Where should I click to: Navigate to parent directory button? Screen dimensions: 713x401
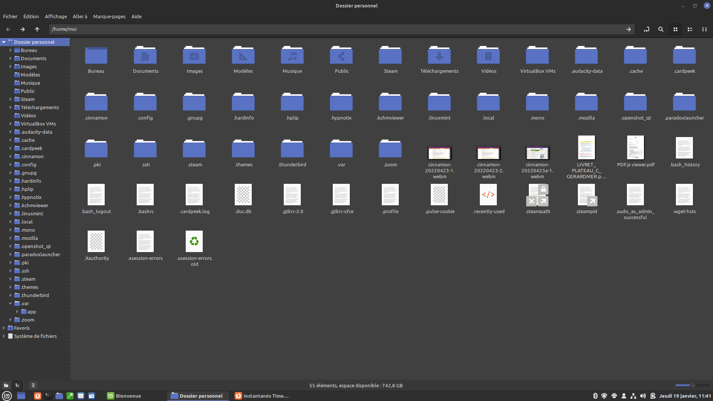[x=37, y=29]
